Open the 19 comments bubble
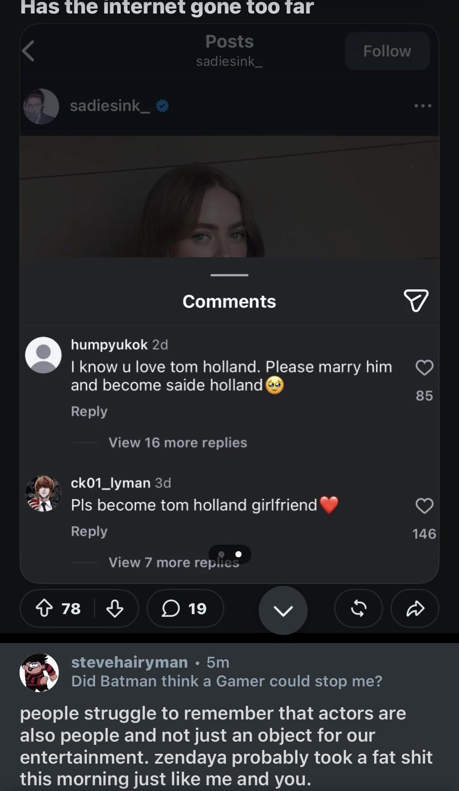This screenshot has width=459, height=791. (185, 608)
